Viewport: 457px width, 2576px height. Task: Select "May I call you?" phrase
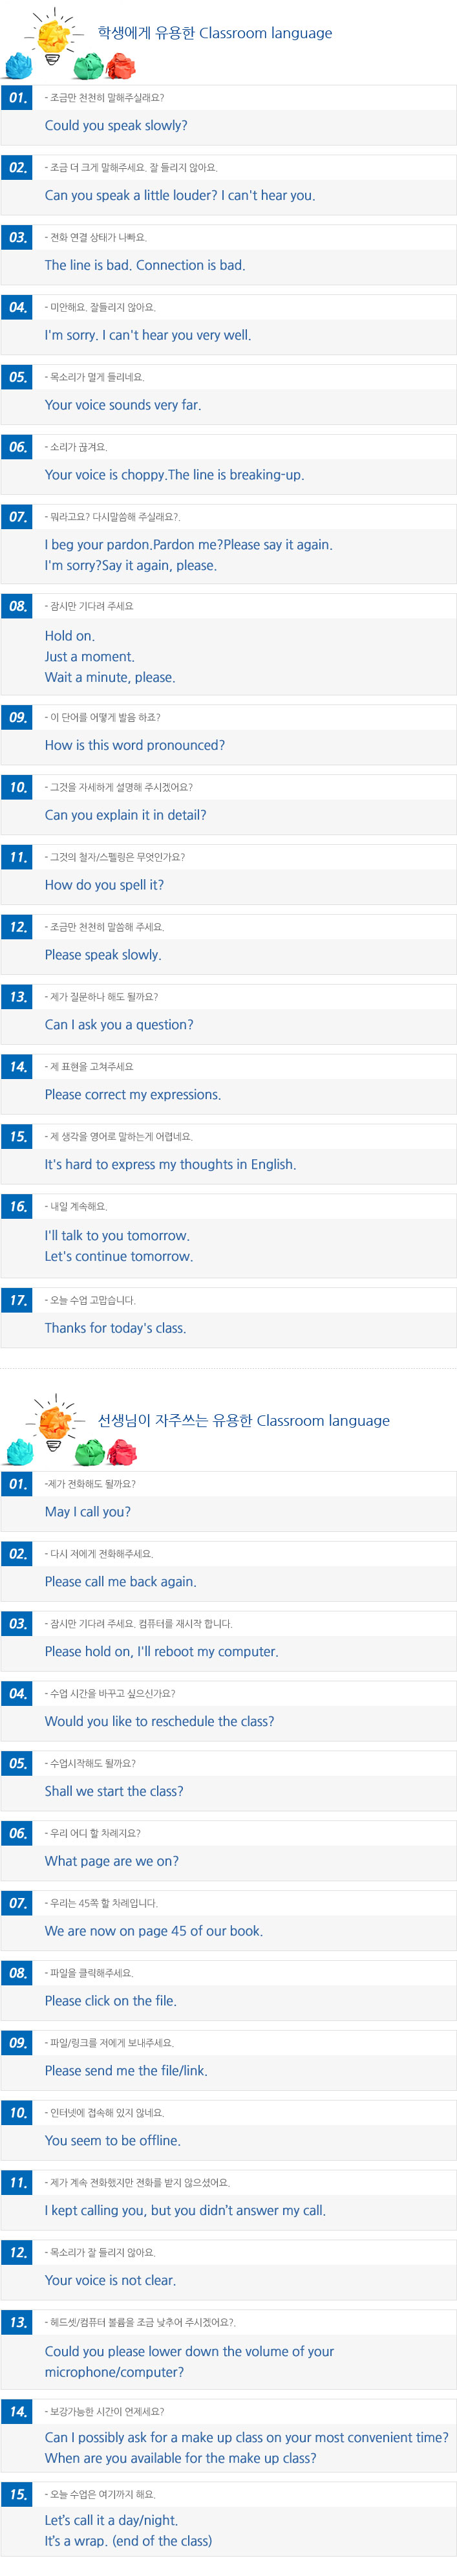88,1513
